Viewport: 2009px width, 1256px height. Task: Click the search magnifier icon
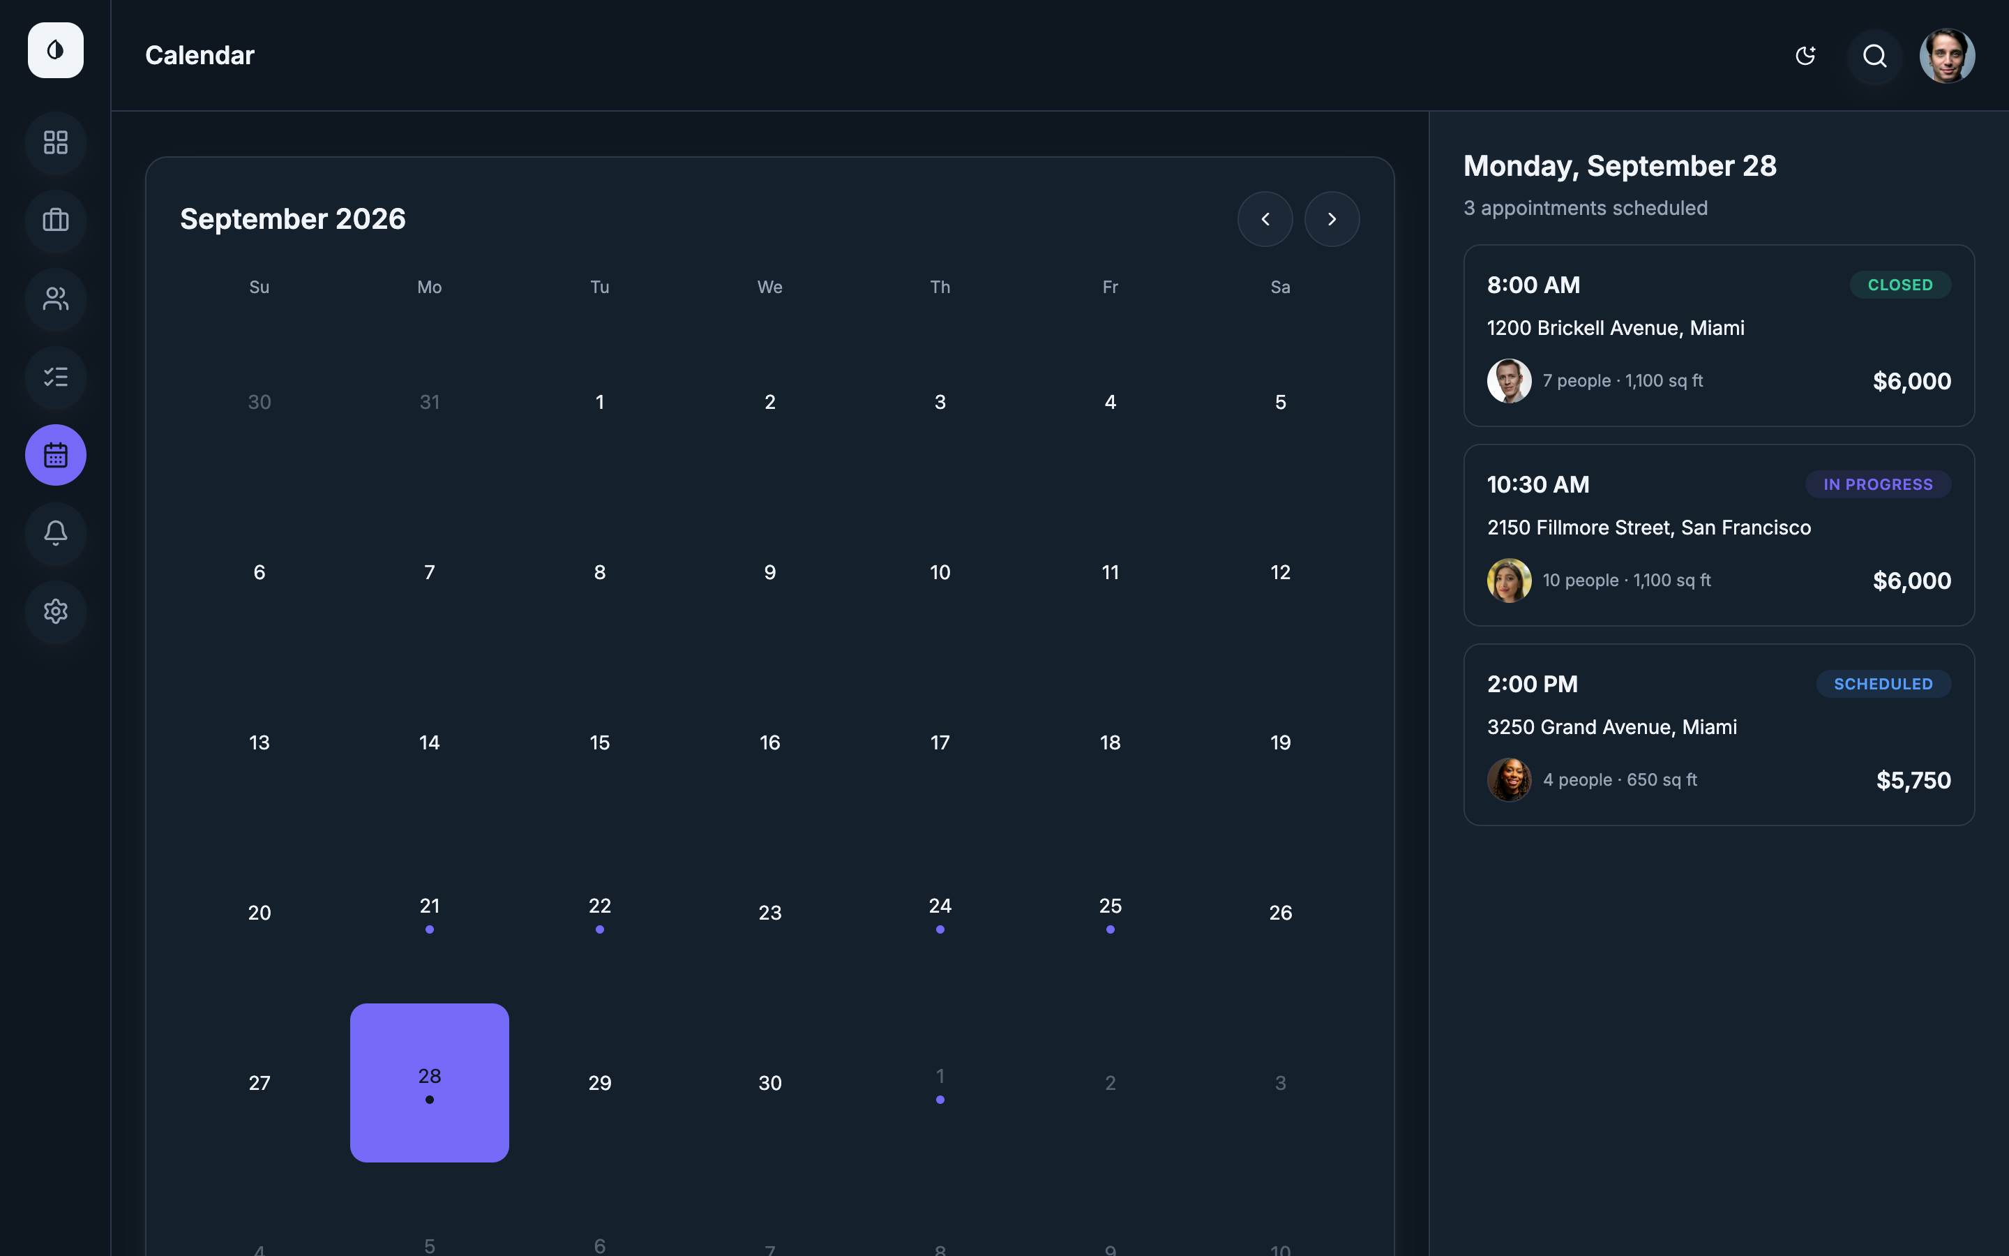point(1875,56)
